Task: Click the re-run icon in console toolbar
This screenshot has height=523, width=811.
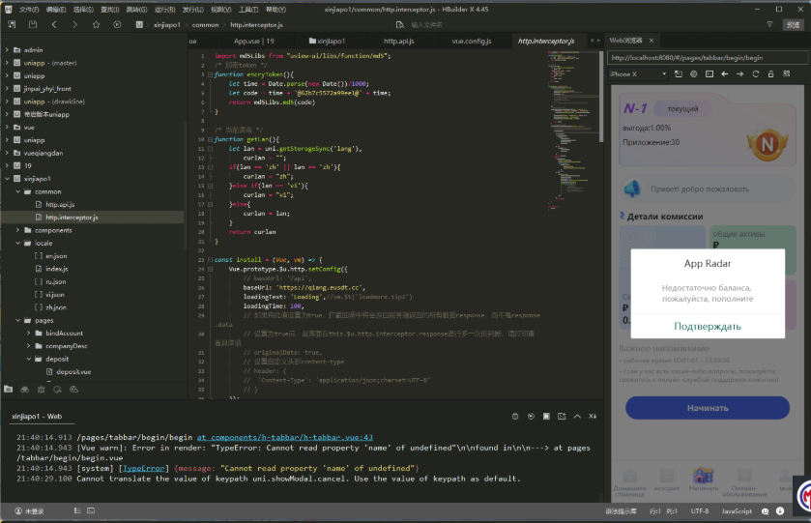Action: tap(531, 416)
